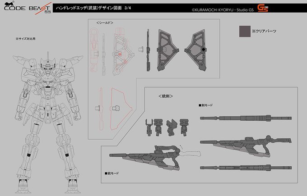
Task: Click the ■剣モード label
Action: click(x=205, y=105)
